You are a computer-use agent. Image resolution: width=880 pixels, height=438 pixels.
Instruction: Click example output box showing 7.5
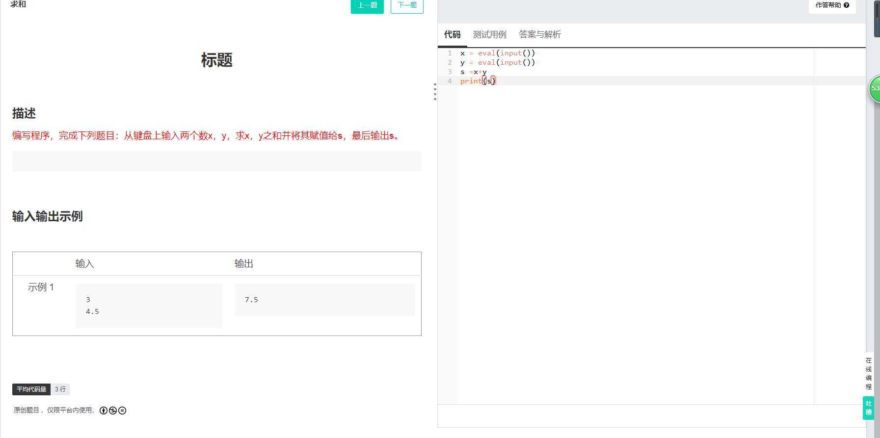point(324,299)
